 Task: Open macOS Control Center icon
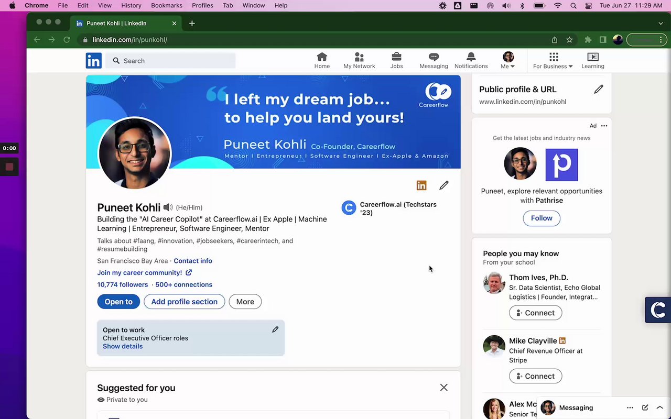pos(588,5)
